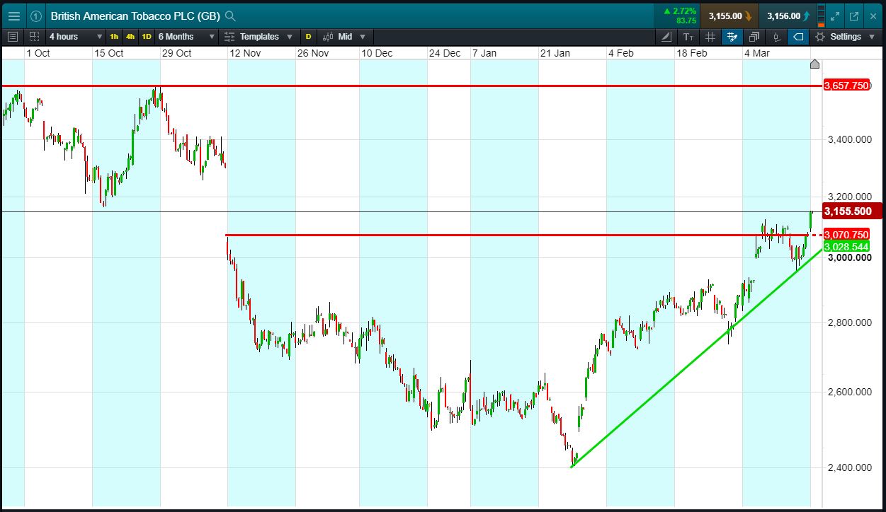Open the hamburger main menu
This screenshot has height=512, width=886.
click(x=13, y=16)
